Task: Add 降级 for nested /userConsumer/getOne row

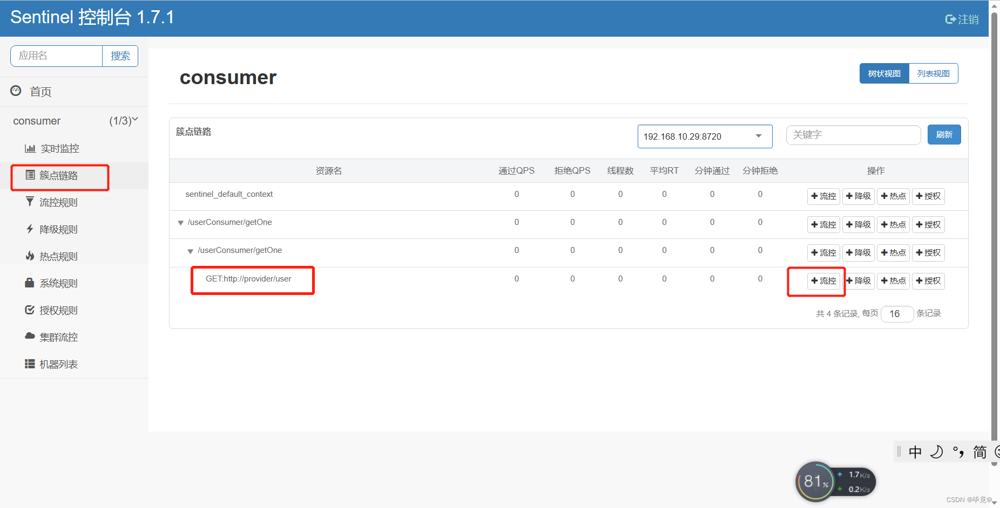Action: click(859, 252)
